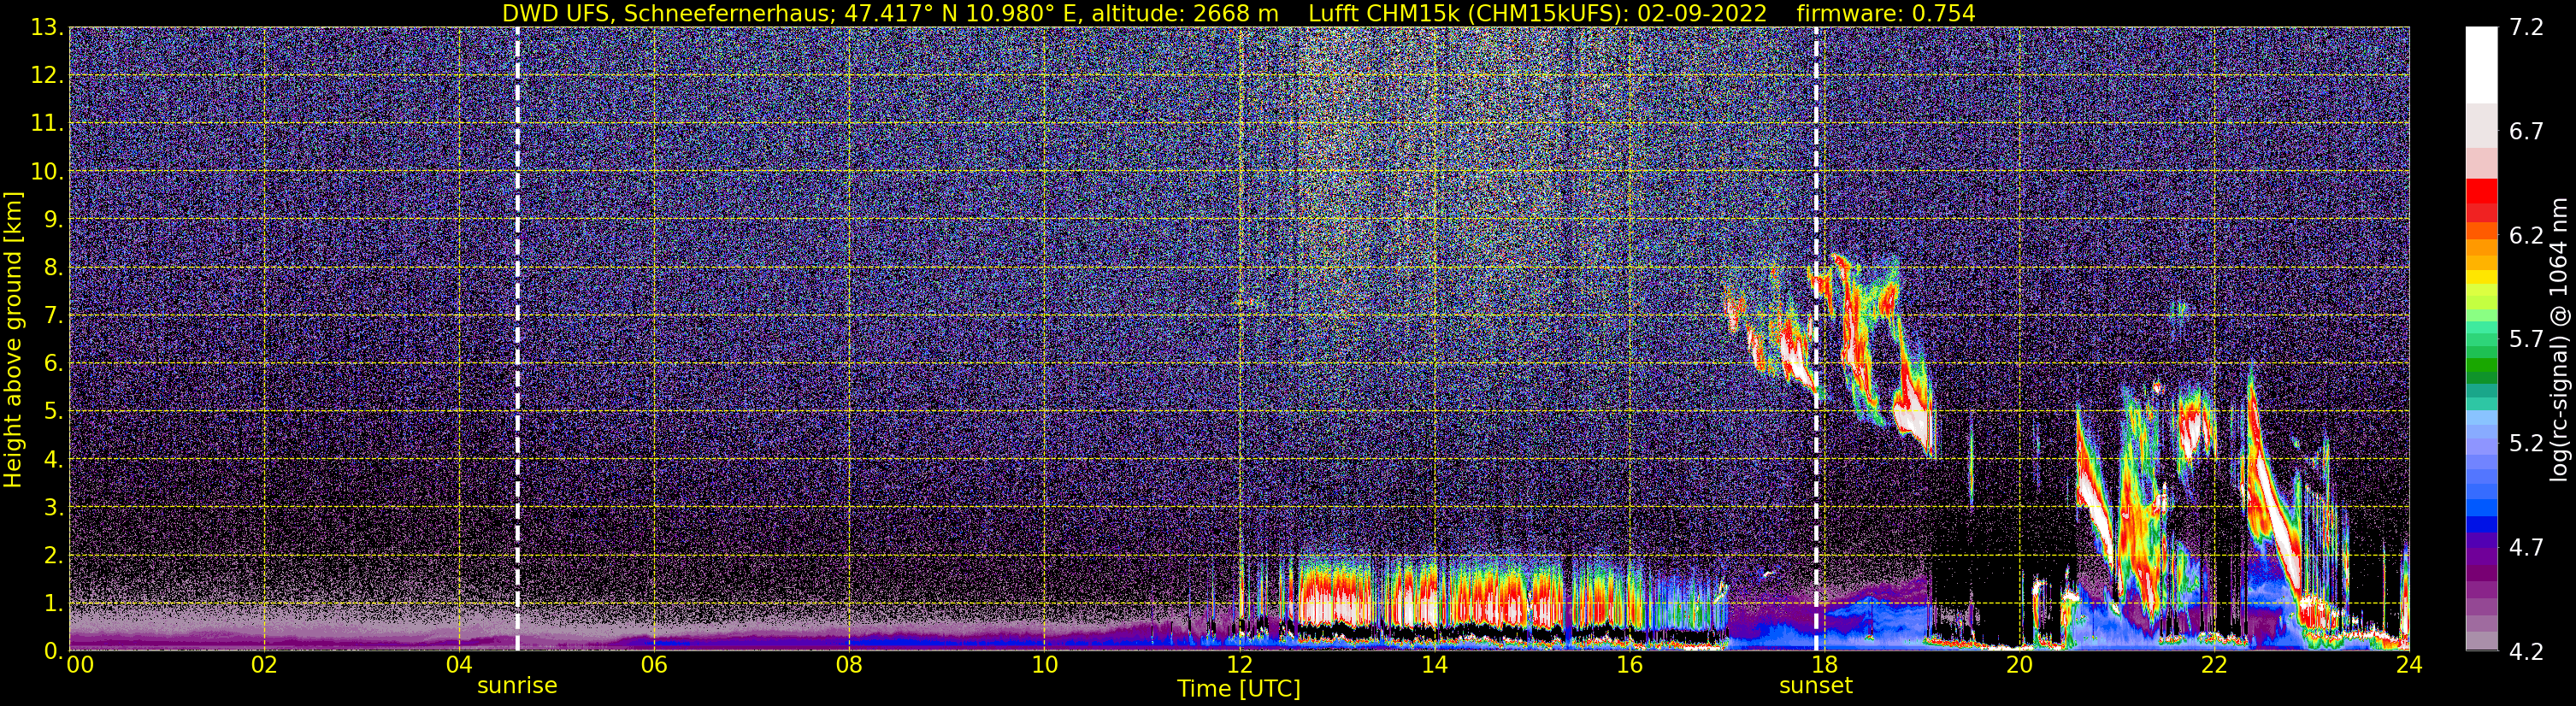
Task: Click the 'log(rc-signal) @ 1064 nm' colorbar title
Action: pos(2559,339)
